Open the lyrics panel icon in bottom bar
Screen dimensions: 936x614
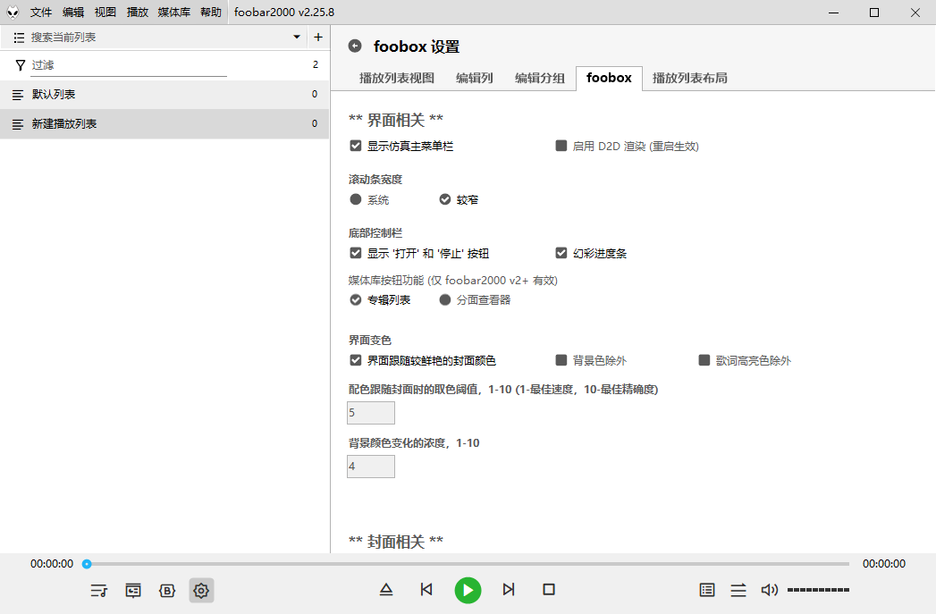pos(133,591)
